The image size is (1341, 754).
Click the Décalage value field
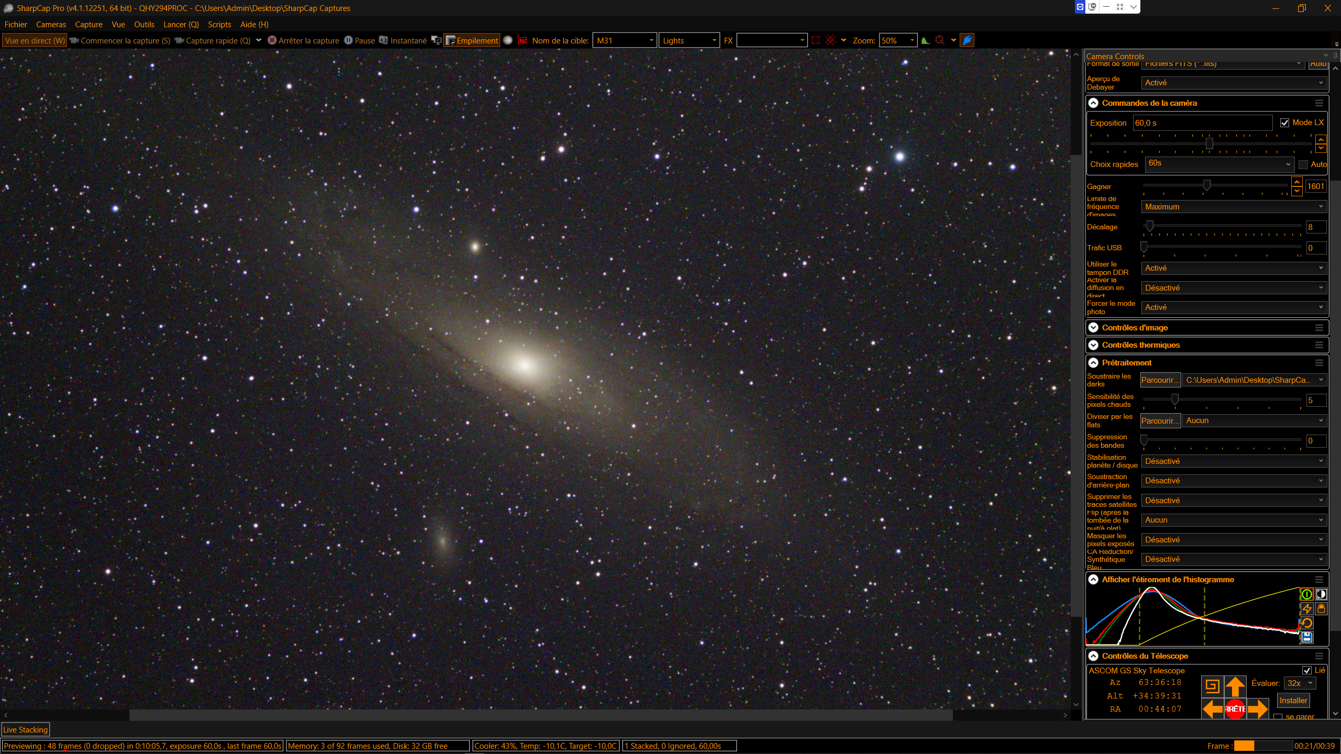click(1316, 227)
